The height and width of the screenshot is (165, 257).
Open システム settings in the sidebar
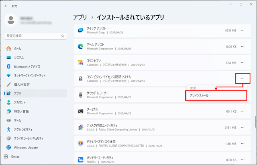pyautogui.click(x=35, y=58)
